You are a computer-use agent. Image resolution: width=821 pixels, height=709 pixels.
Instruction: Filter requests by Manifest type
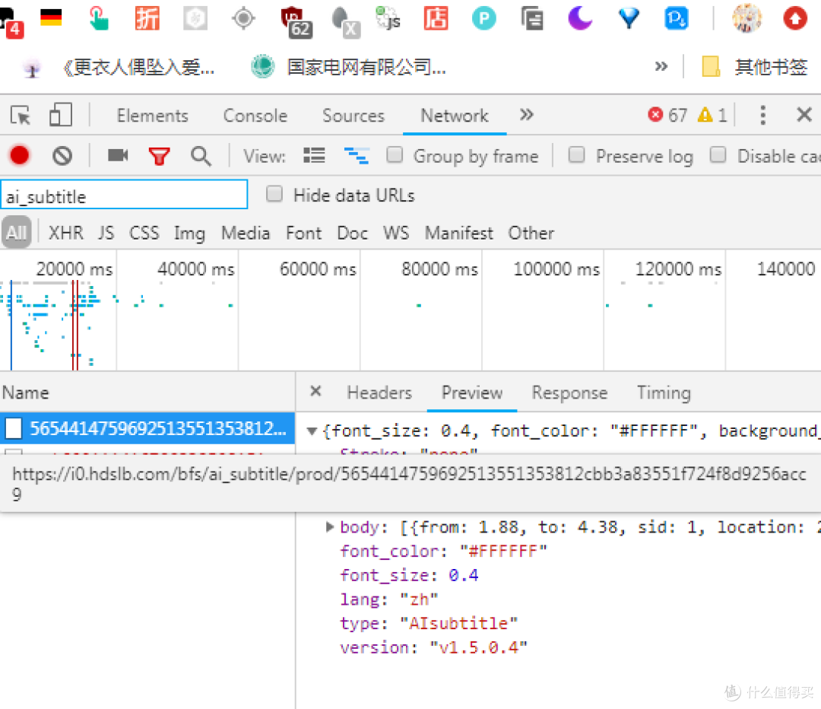pyautogui.click(x=458, y=233)
